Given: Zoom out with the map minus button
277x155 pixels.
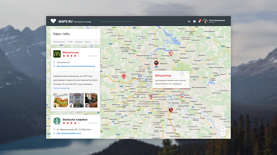Looking at the screenshot, I should 223,134.
